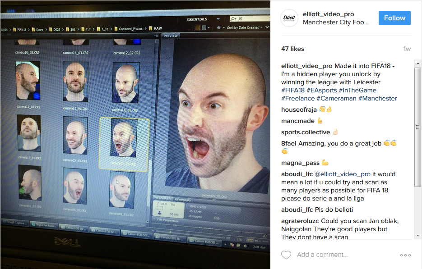Open the #Manchester hashtag
Screen dimensions: 422x269
(x=377, y=98)
